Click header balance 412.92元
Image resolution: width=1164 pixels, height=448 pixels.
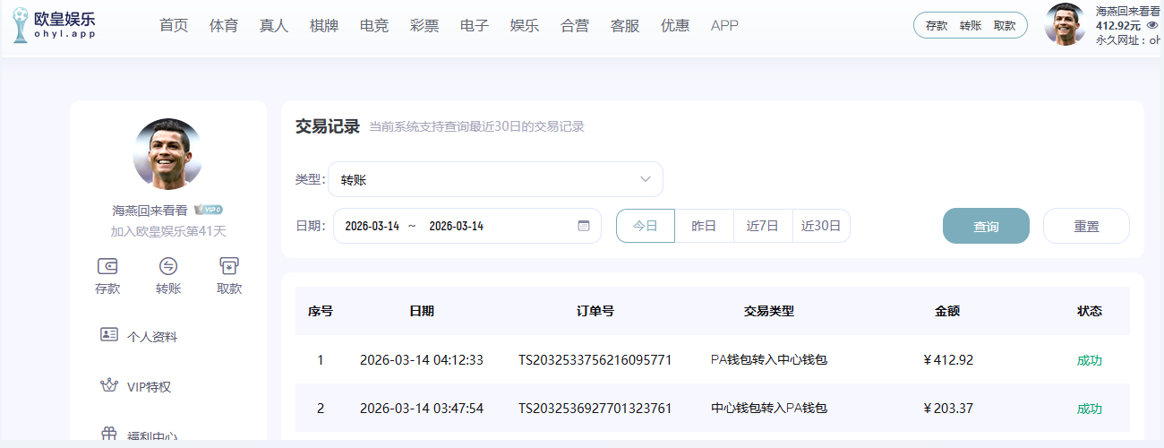1118,25
